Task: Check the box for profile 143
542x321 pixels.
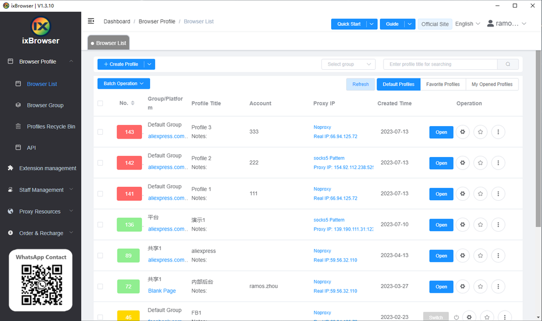Action: click(100, 132)
